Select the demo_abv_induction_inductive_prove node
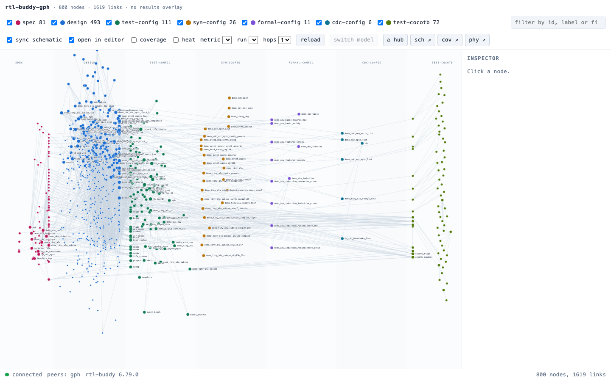Viewport: 611px width, 381px height. (272, 203)
